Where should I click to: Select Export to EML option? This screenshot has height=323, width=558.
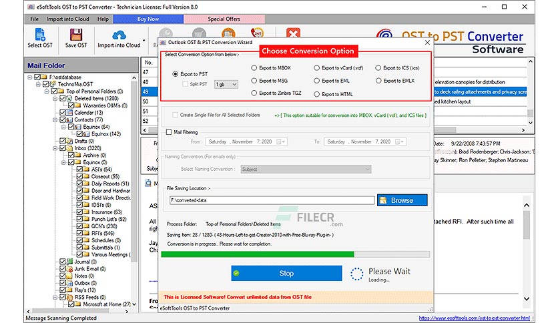point(316,81)
